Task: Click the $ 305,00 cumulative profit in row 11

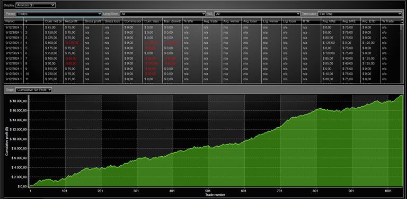Action: click(51, 79)
